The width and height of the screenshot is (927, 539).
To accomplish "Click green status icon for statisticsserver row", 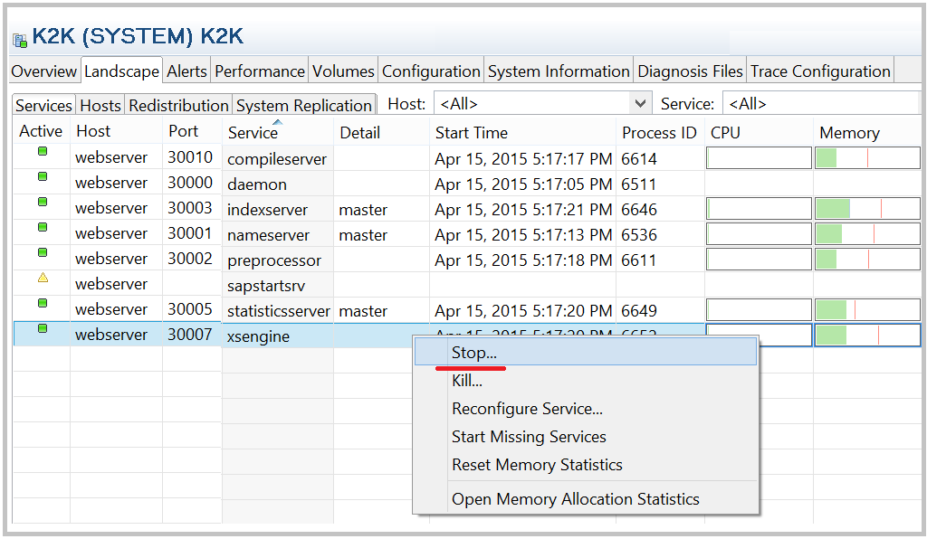I will point(43,304).
